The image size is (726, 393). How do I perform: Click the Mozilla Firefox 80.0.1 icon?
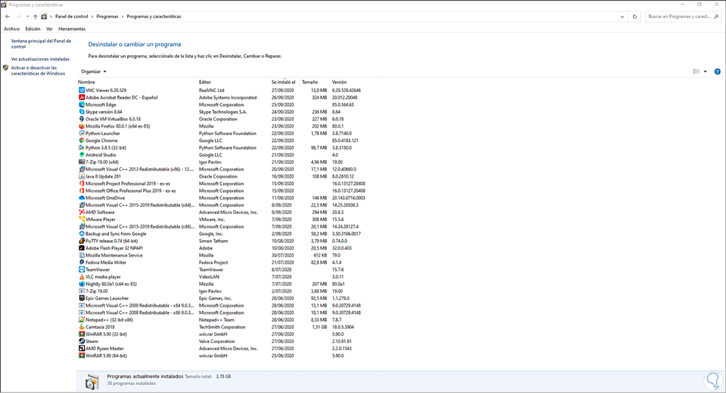point(82,126)
